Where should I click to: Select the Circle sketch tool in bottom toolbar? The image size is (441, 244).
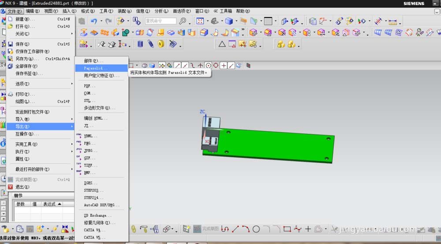point(256,229)
